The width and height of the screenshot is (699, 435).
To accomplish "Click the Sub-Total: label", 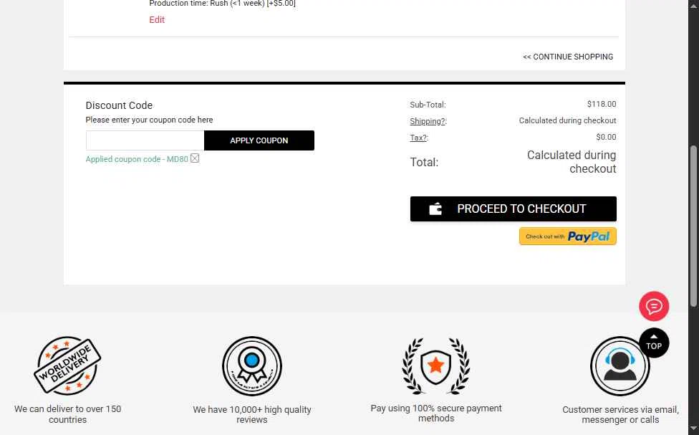I will tap(428, 105).
